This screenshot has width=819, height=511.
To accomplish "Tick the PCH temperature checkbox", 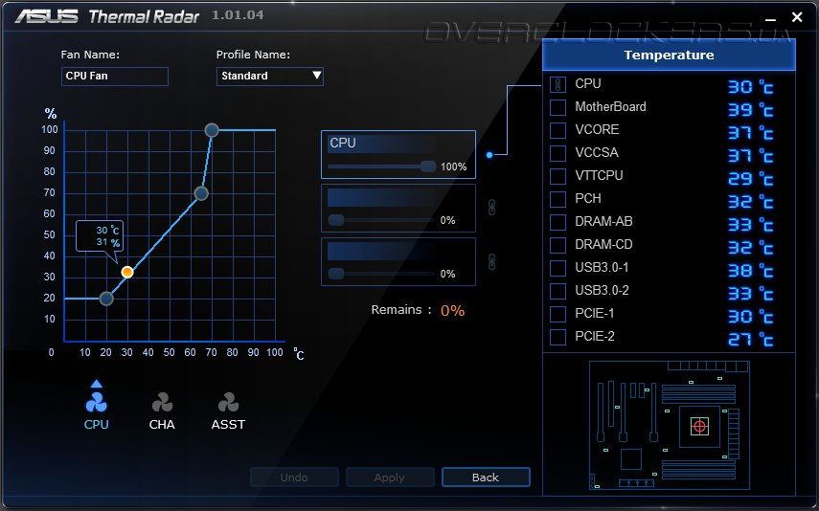I will click(557, 199).
